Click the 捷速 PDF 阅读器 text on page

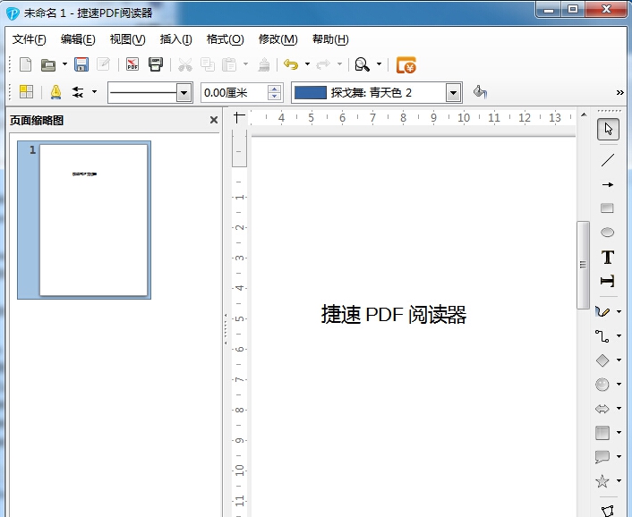(394, 315)
